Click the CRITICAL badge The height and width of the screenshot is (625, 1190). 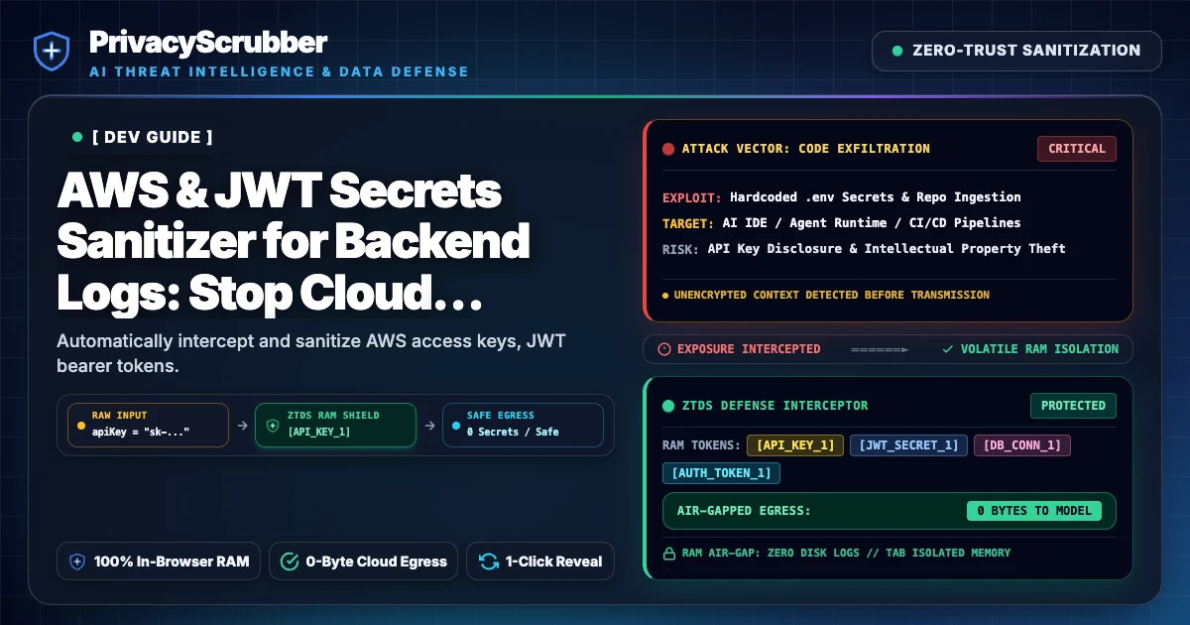[x=1077, y=149]
